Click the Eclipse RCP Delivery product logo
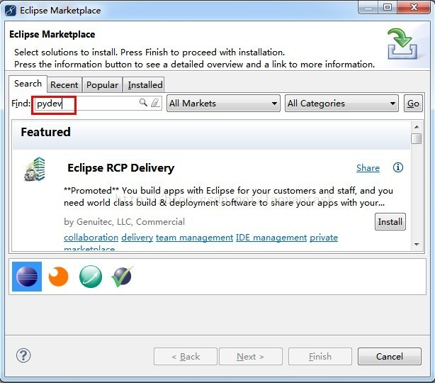This screenshot has height=383, width=435. pyautogui.click(x=35, y=169)
